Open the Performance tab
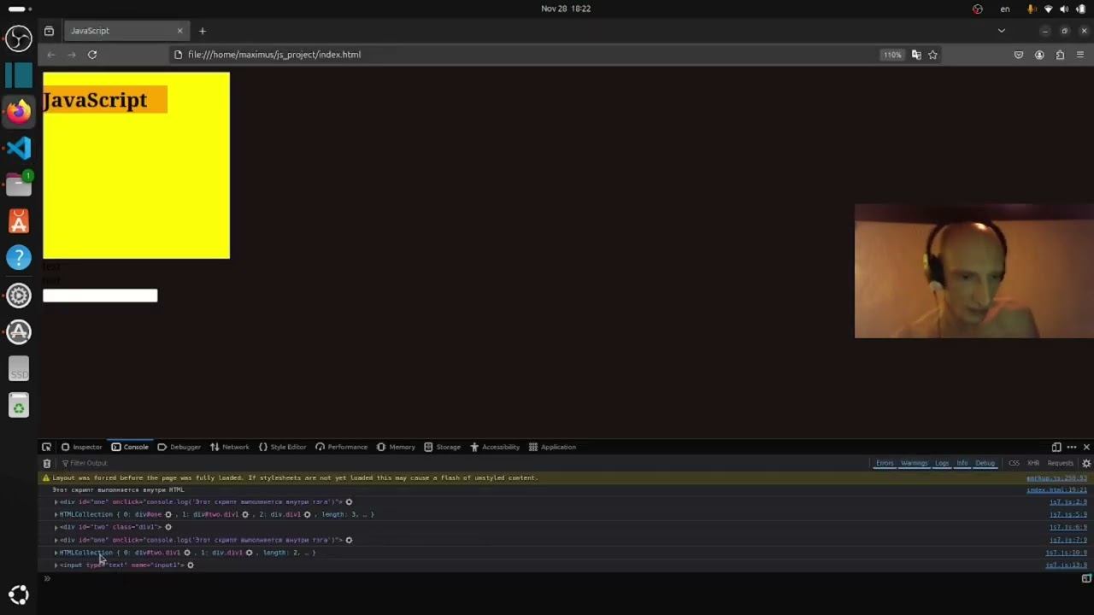The width and height of the screenshot is (1094, 615). coord(341,447)
